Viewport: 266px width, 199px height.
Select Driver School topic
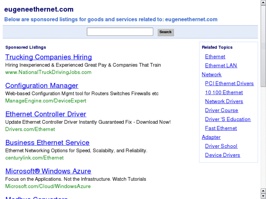[221, 146]
